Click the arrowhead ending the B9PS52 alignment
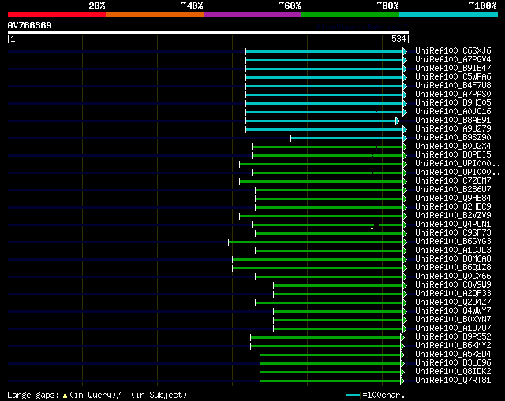The image size is (505, 401). tap(402, 337)
